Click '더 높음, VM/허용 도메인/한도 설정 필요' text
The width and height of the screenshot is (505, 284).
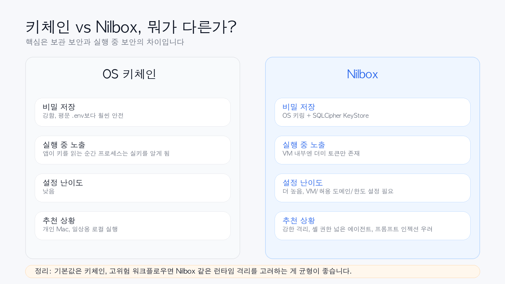338,191
